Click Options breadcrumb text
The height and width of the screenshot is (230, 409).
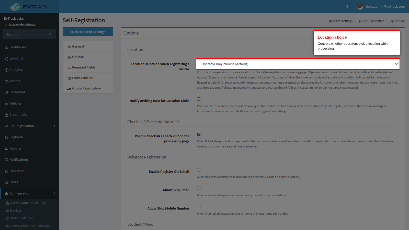click(400, 21)
